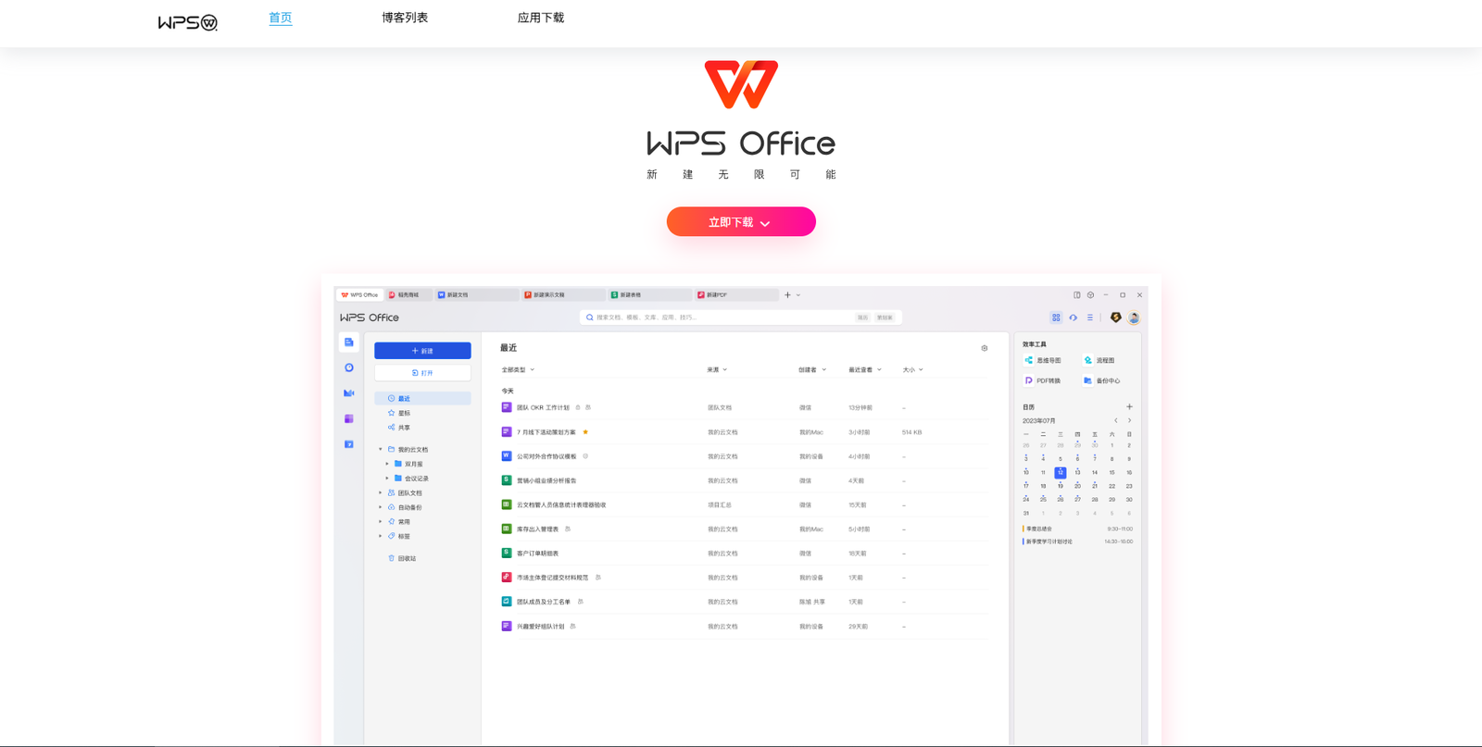Open file 库存出入管理表
The width and height of the screenshot is (1482, 747).
(537, 529)
